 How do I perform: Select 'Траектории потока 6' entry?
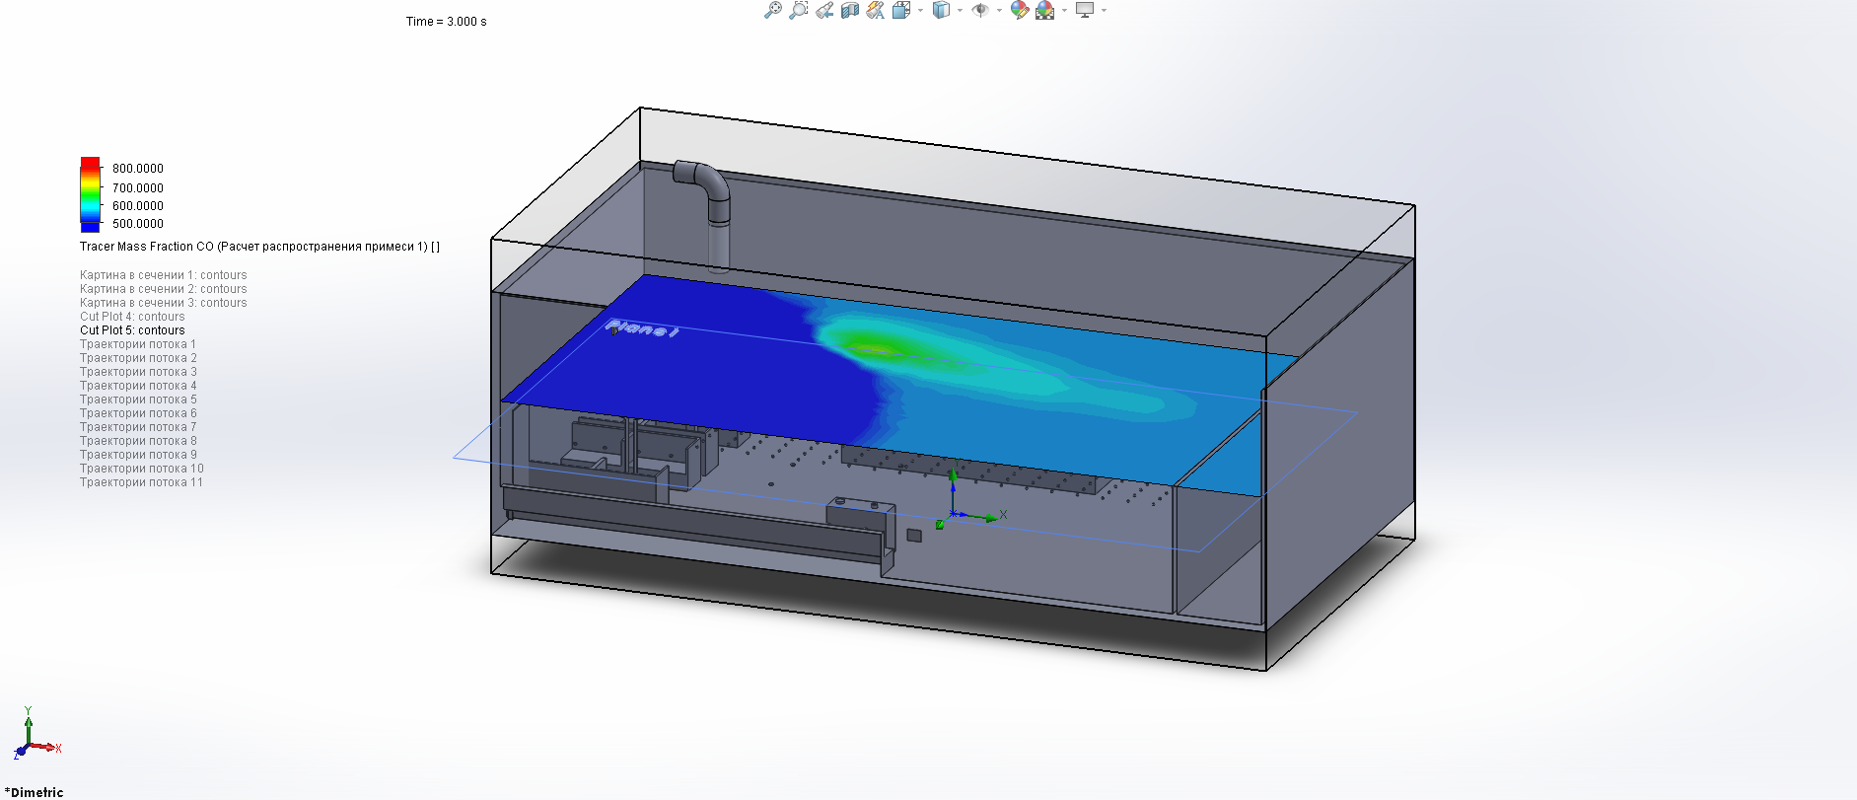(138, 413)
